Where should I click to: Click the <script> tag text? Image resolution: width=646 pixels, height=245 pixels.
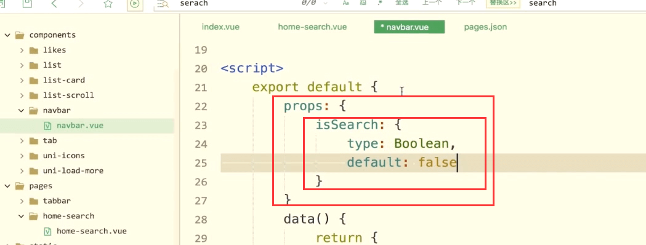click(252, 68)
